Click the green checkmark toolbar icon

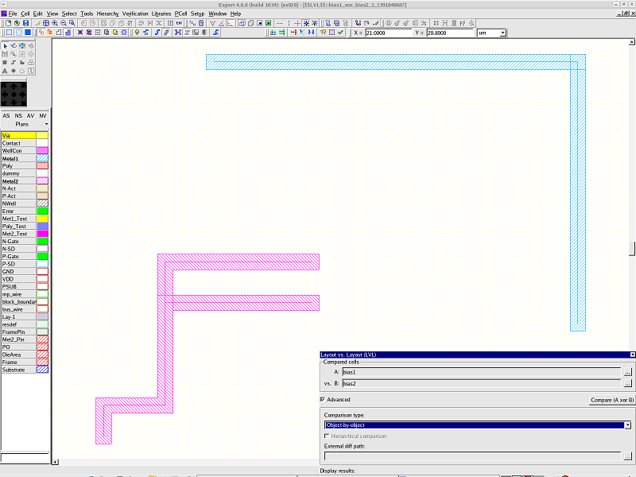[x=340, y=33]
